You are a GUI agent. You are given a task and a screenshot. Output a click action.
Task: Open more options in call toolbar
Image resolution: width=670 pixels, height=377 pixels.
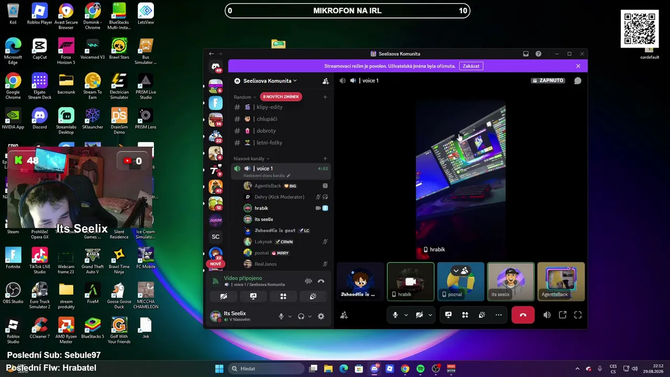pyautogui.click(x=498, y=315)
